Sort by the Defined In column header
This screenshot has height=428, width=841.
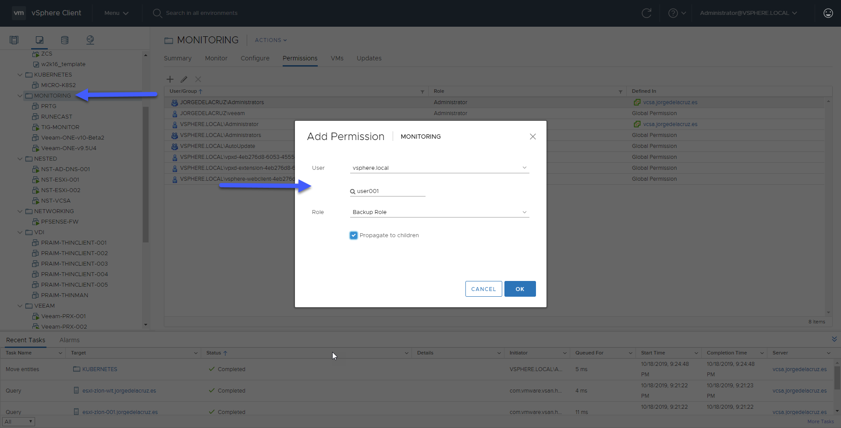(644, 91)
